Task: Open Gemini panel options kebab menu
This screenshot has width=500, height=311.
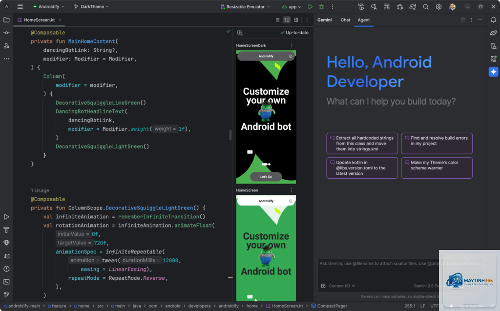Action: pyautogui.click(x=471, y=20)
